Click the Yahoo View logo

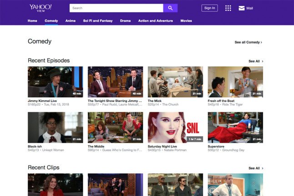41,8
